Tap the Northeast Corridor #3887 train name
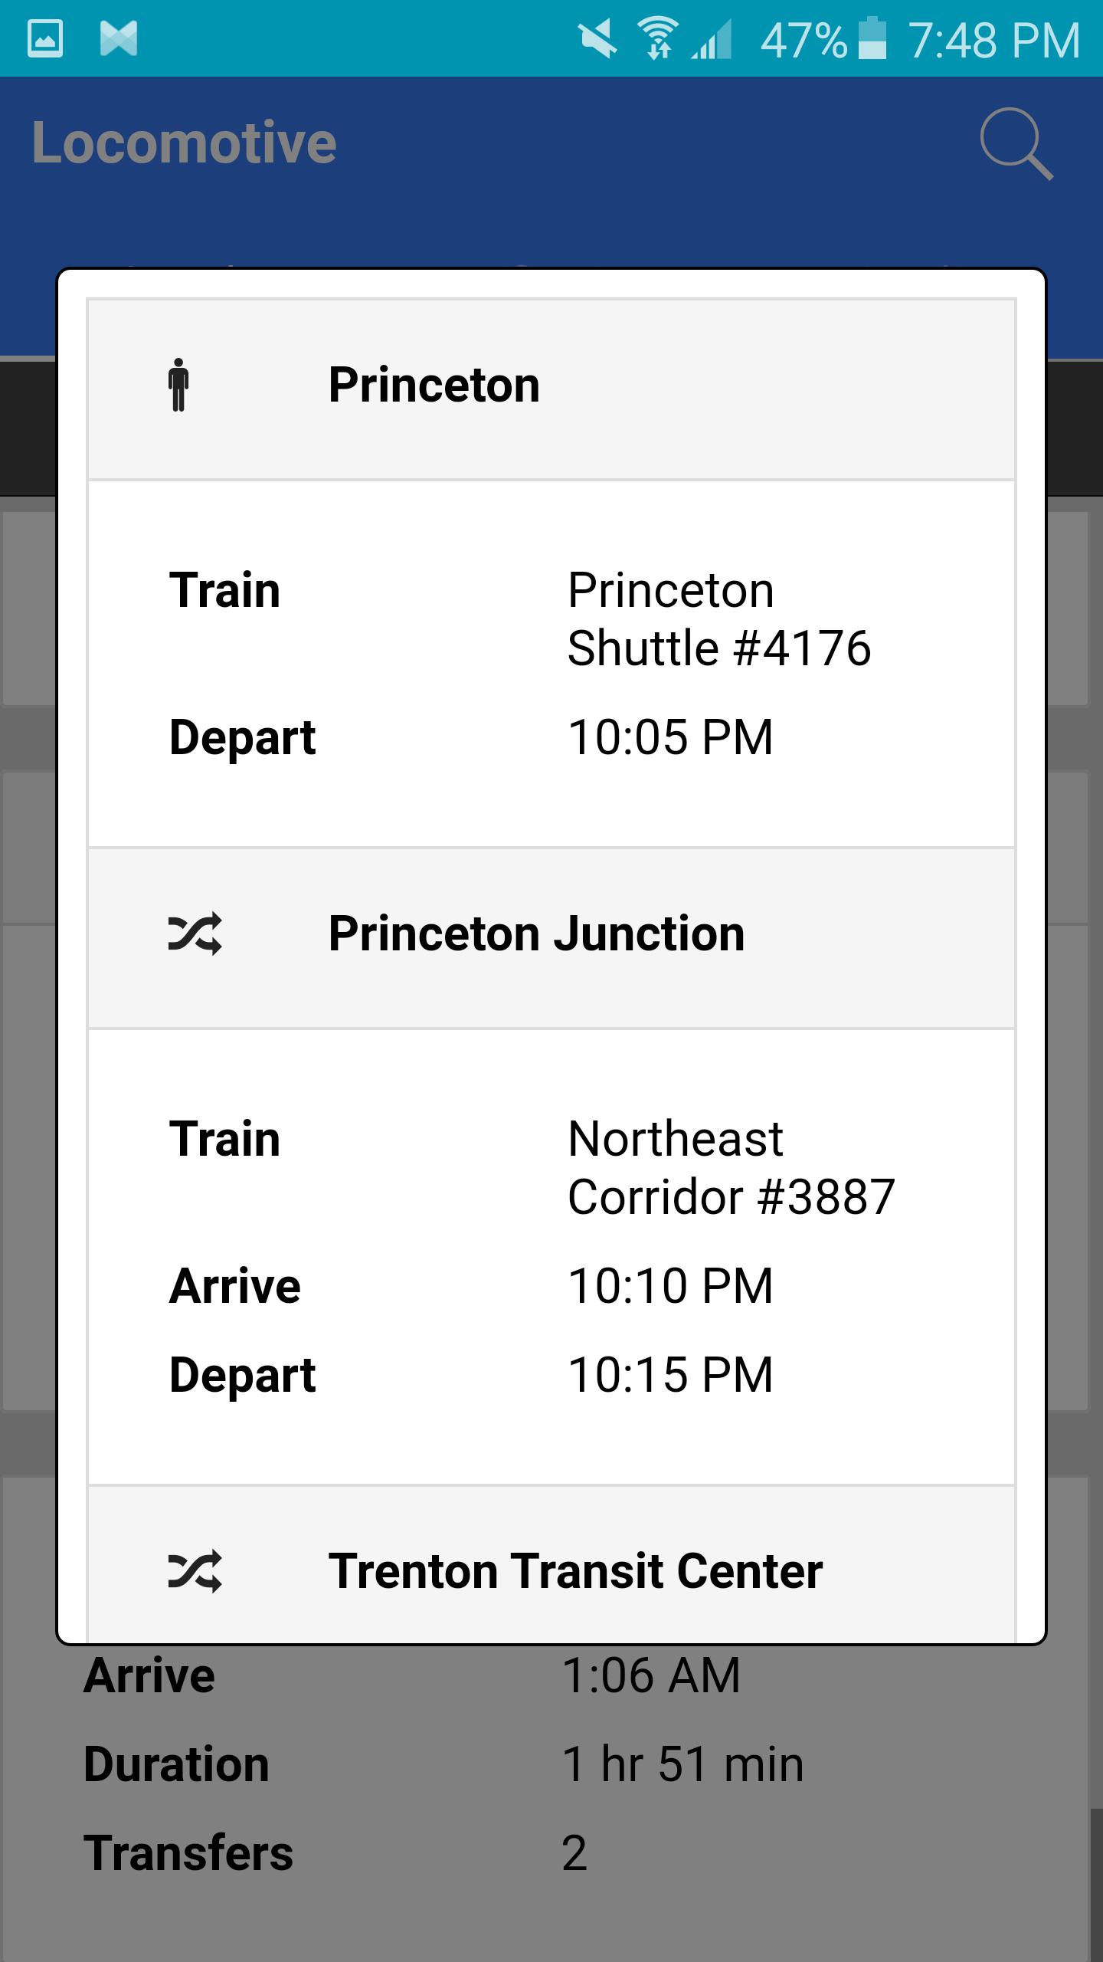Image resolution: width=1103 pixels, height=1962 pixels. pyautogui.click(x=731, y=1167)
